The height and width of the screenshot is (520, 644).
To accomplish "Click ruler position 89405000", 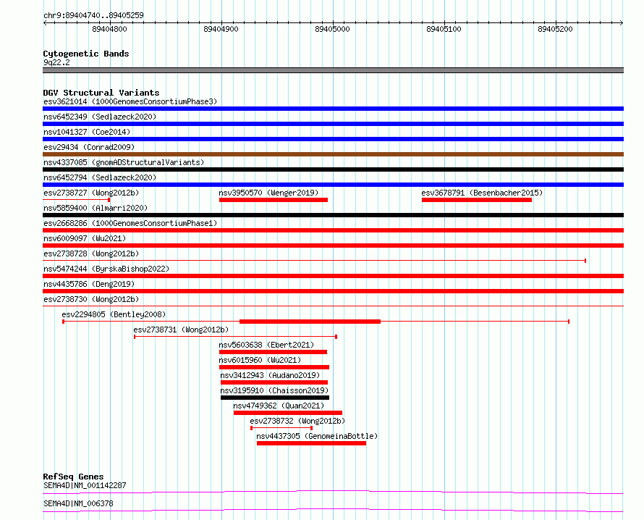I will click(x=332, y=29).
